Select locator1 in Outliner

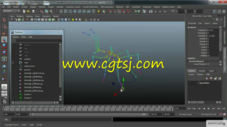click(x=28, y=95)
